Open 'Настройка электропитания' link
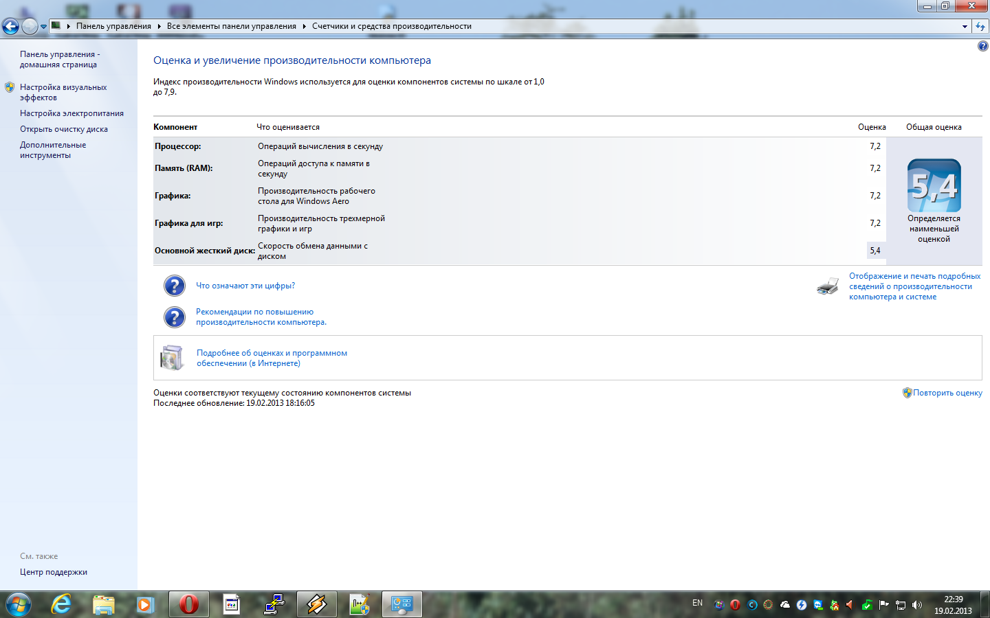The height and width of the screenshot is (618, 990). coord(71,113)
